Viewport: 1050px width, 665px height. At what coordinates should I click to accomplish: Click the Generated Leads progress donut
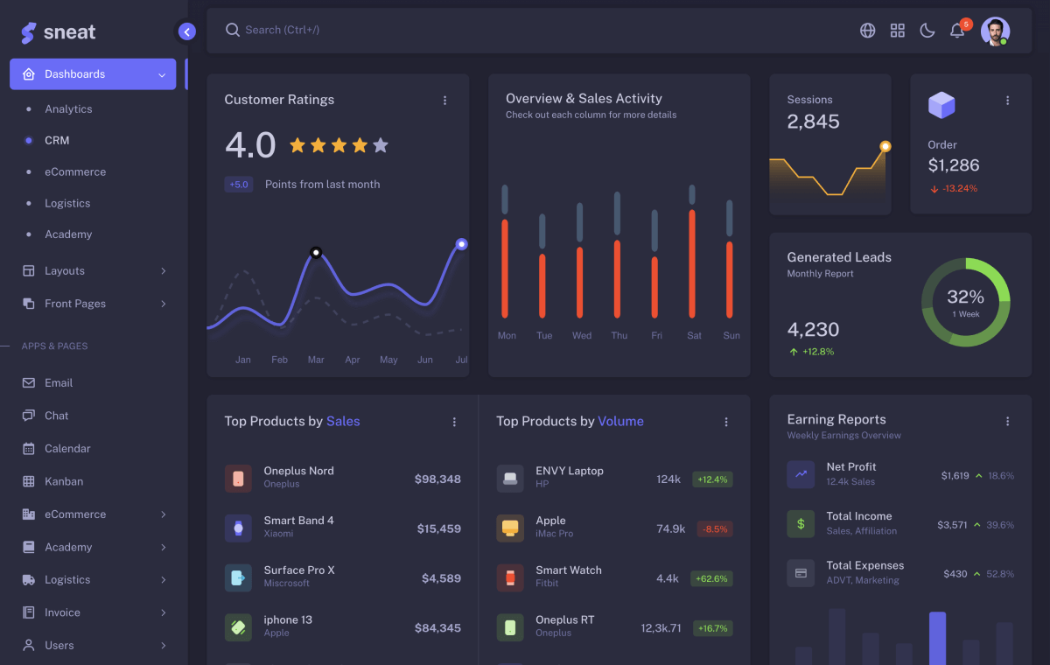(965, 302)
